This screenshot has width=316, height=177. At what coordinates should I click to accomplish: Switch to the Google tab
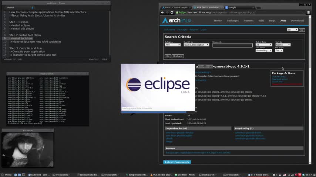click(x=239, y=7)
